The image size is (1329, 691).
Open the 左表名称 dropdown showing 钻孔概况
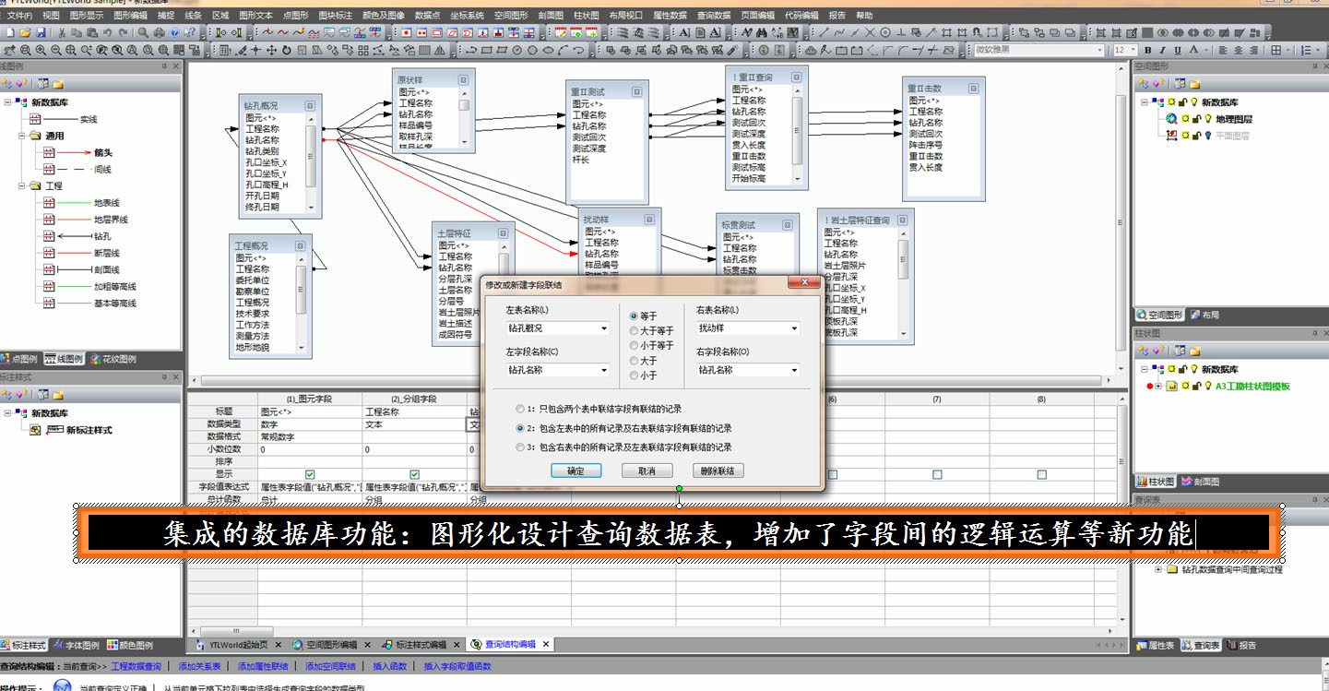pos(557,328)
